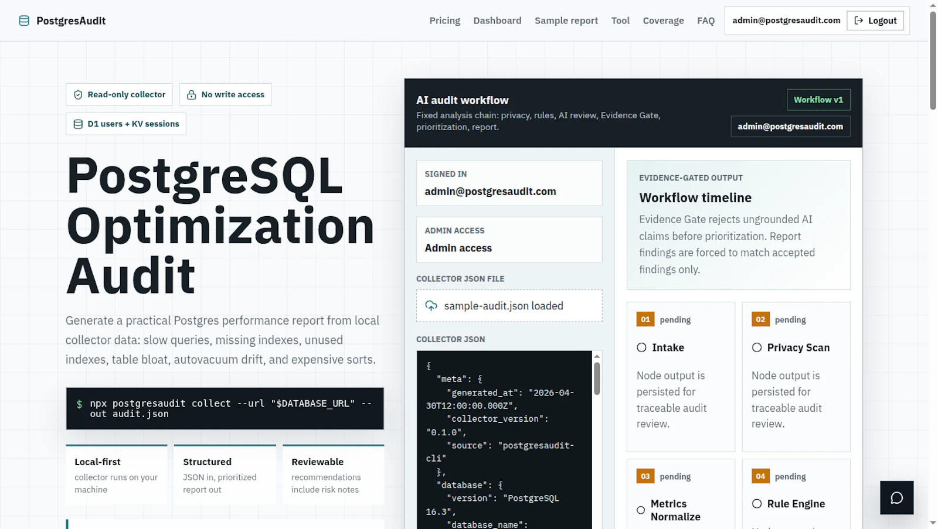
Task: Click the Privacy Scan step status circle
Action: coord(757,347)
